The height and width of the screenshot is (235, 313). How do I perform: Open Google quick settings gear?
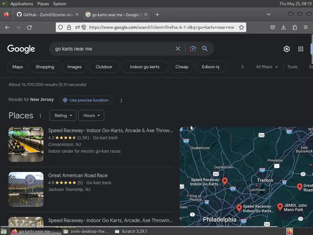tap(287, 49)
